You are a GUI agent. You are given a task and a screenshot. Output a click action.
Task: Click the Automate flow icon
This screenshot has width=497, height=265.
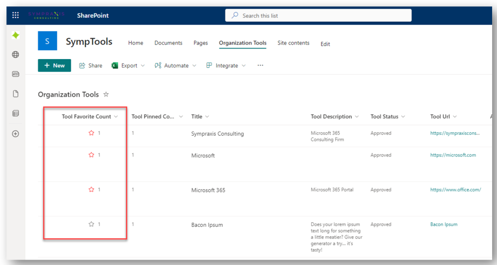158,65
